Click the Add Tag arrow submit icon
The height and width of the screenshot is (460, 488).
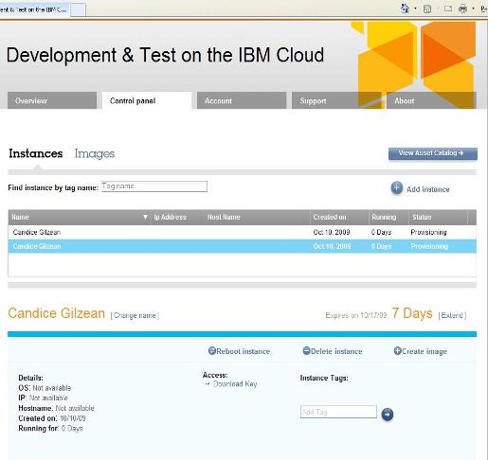click(x=388, y=415)
